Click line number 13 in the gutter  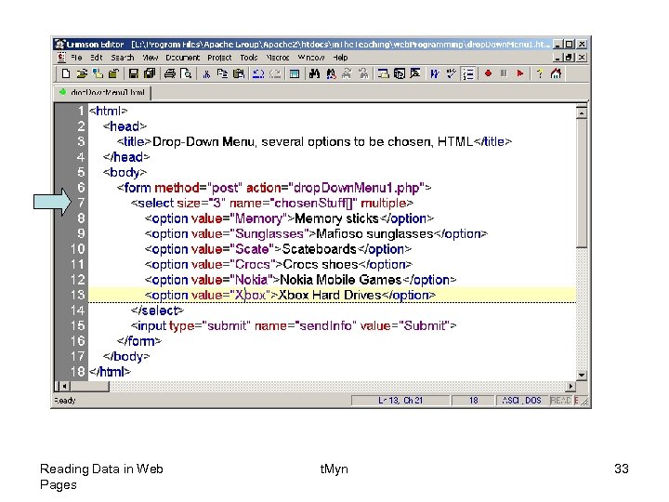tap(78, 295)
